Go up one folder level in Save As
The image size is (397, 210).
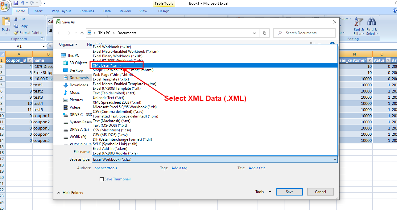coord(82,33)
